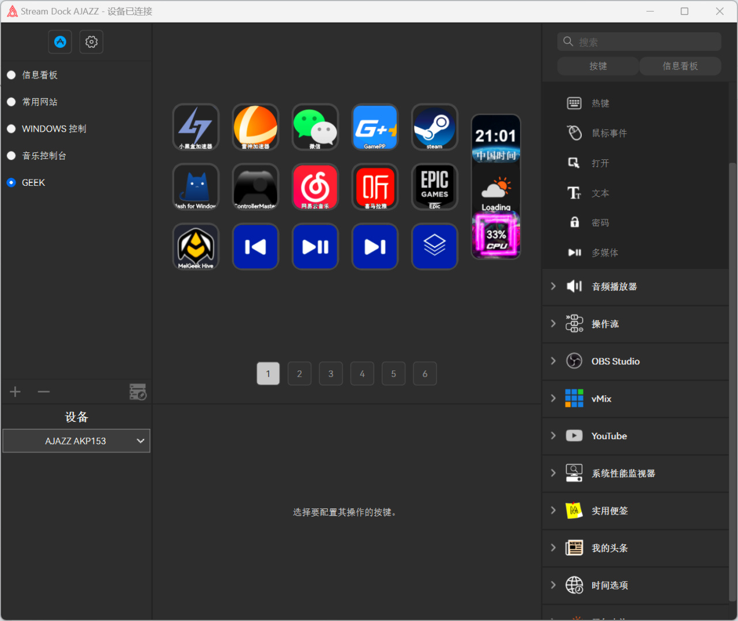Select the 音乐控制台 profile radio button
The image size is (738, 621).
[x=11, y=156]
